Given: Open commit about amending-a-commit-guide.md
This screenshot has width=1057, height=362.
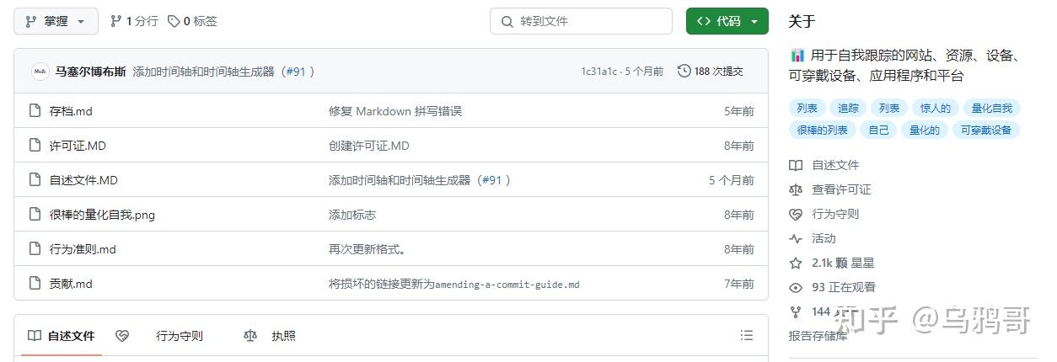Looking at the screenshot, I should click(x=454, y=284).
